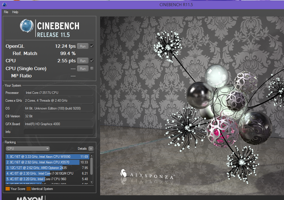Click the Cores x GHz field
Image resolution: width=284 pixels, height=200 pixels.
pos(58,101)
